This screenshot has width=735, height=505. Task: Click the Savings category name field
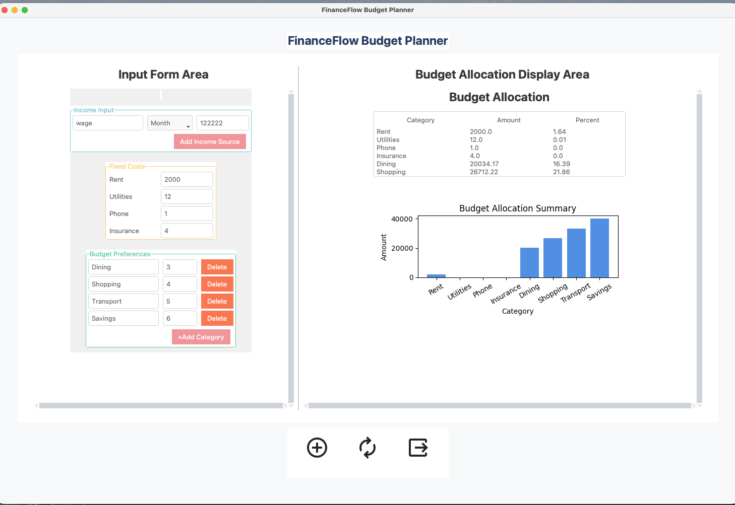pyautogui.click(x=124, y=318)
